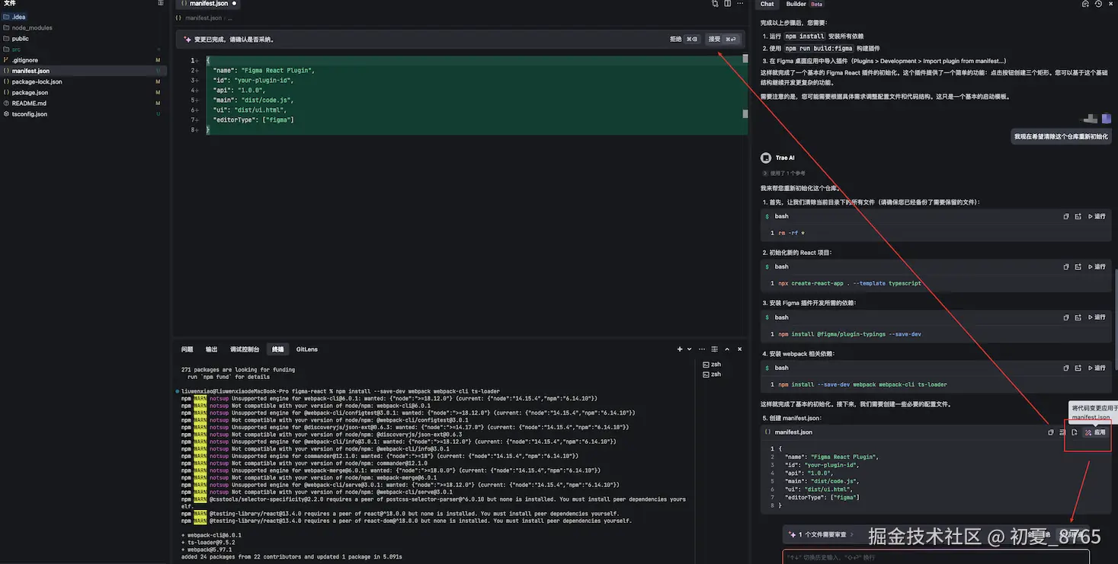The height and width of the screenshot is (564, 1118).
Task: Insert webpack install snippet into terminal
Action: pos(1078,368)
